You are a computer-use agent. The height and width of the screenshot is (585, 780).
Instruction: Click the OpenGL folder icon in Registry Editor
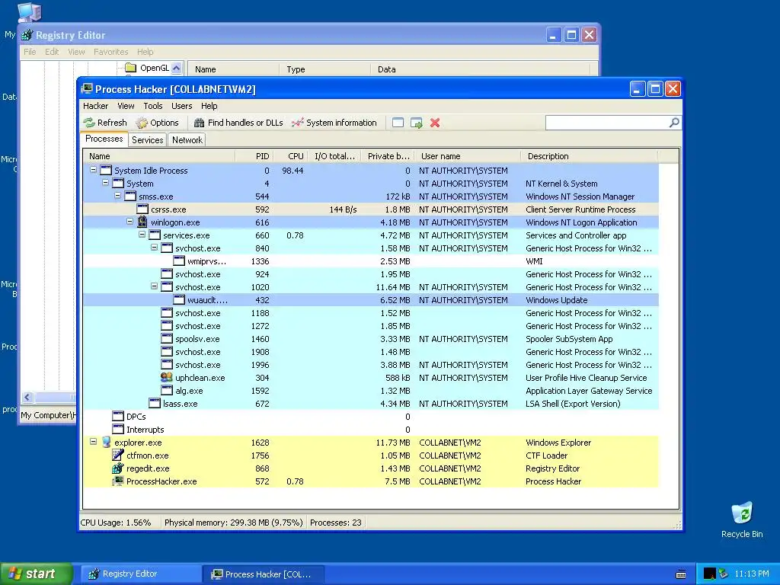131,68
